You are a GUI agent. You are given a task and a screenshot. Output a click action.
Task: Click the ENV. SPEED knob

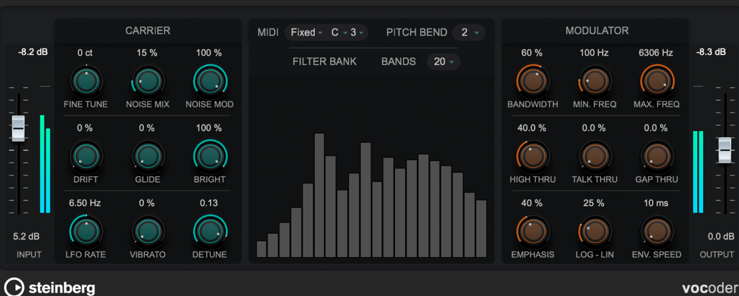click(x=657, y=231)
